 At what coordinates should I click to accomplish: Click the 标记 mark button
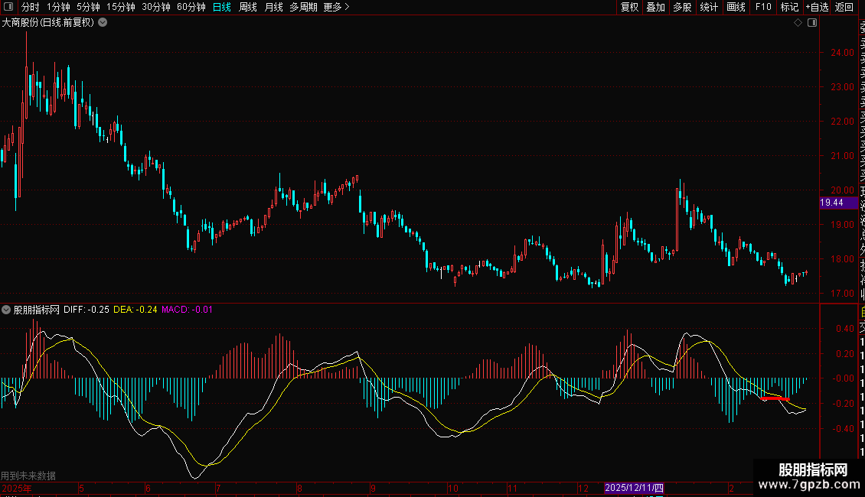[x=789, y=7]
